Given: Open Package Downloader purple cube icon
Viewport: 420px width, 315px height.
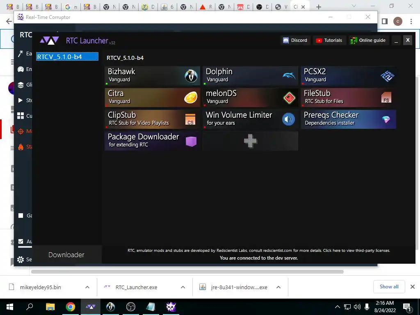Looking at the screenshot, I should (x=191, y=141).
